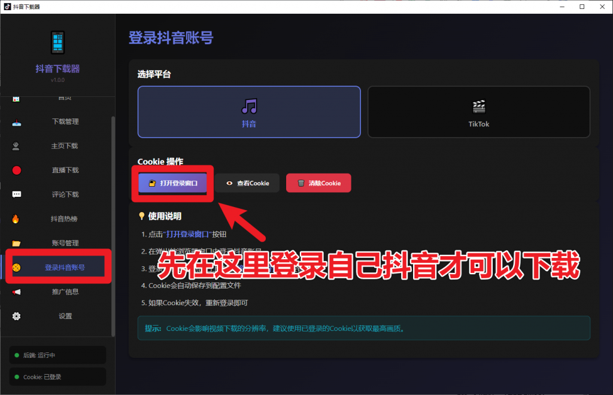Viewport: 613px width, 395px height.
Task: Open 下载管理 in sidebar
Action: coord(58,122)
